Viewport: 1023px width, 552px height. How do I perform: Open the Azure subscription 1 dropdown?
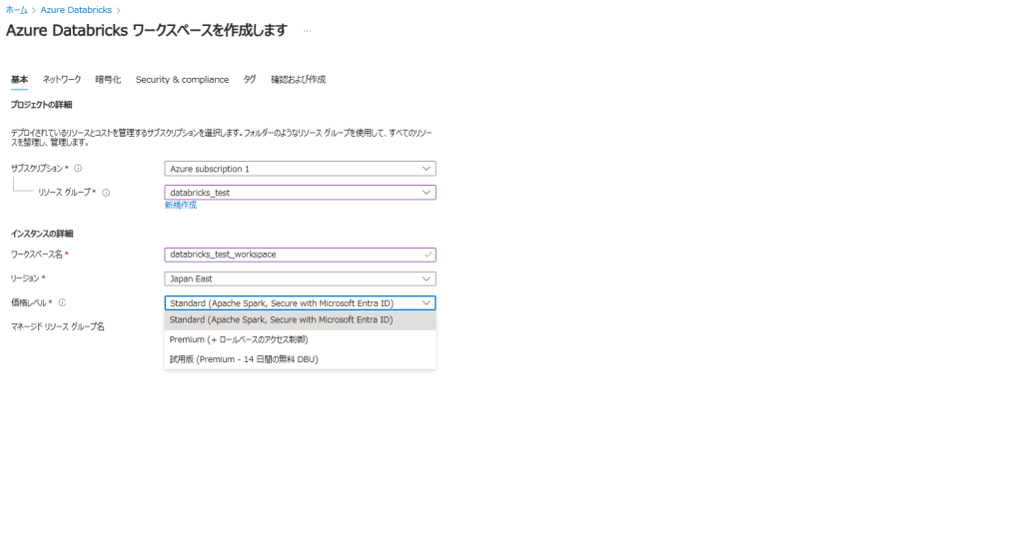(x=300, y=169)
